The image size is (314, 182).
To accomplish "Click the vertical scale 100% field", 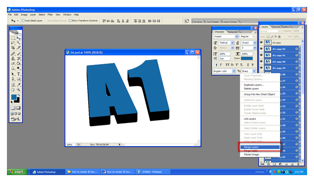I will click(x=224, y=54).
